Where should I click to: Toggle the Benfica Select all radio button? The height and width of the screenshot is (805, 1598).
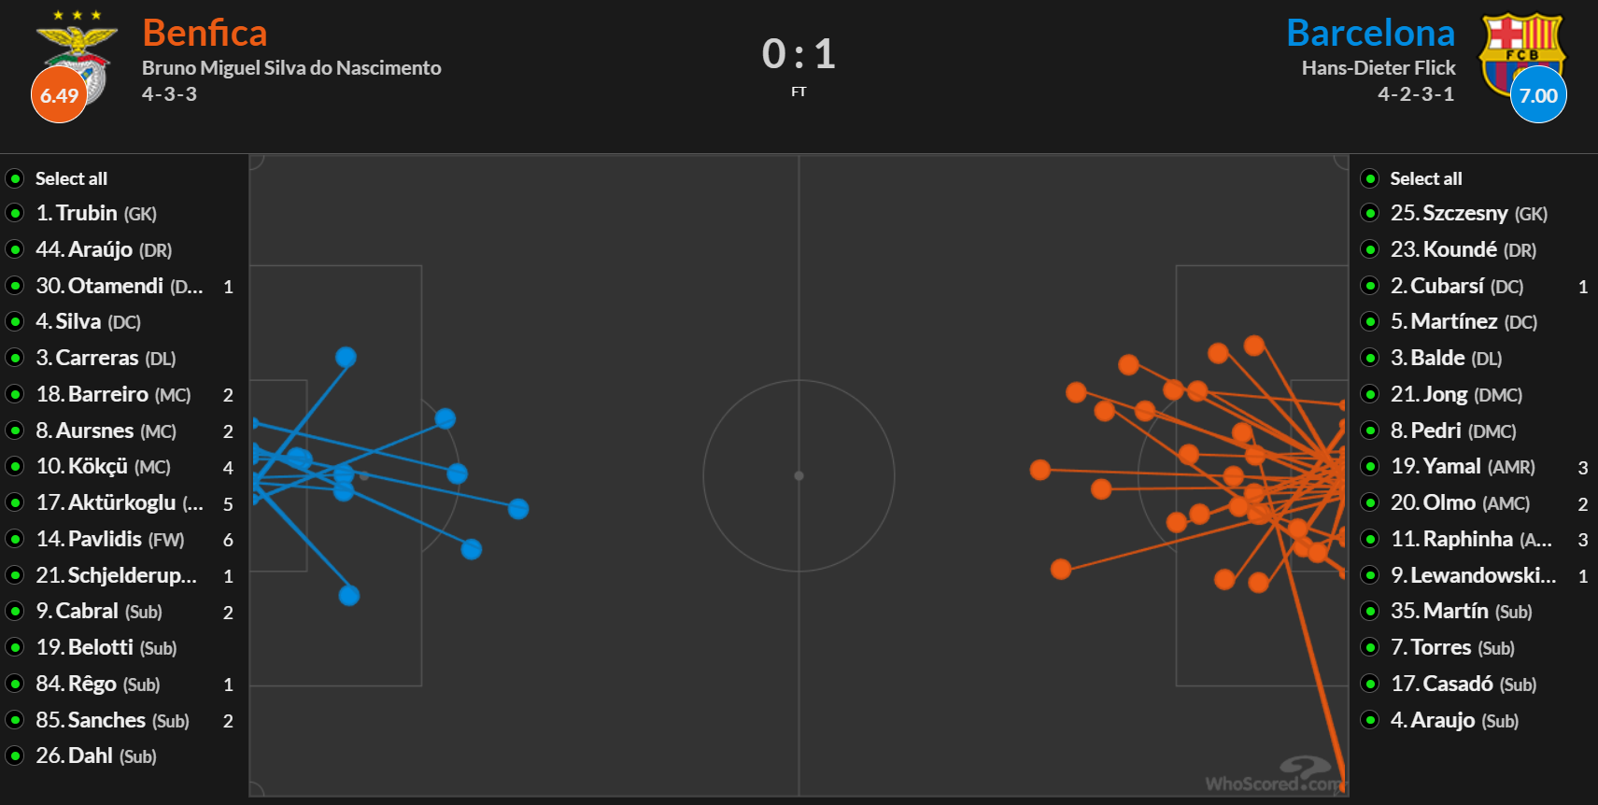[x=15, y=178]
